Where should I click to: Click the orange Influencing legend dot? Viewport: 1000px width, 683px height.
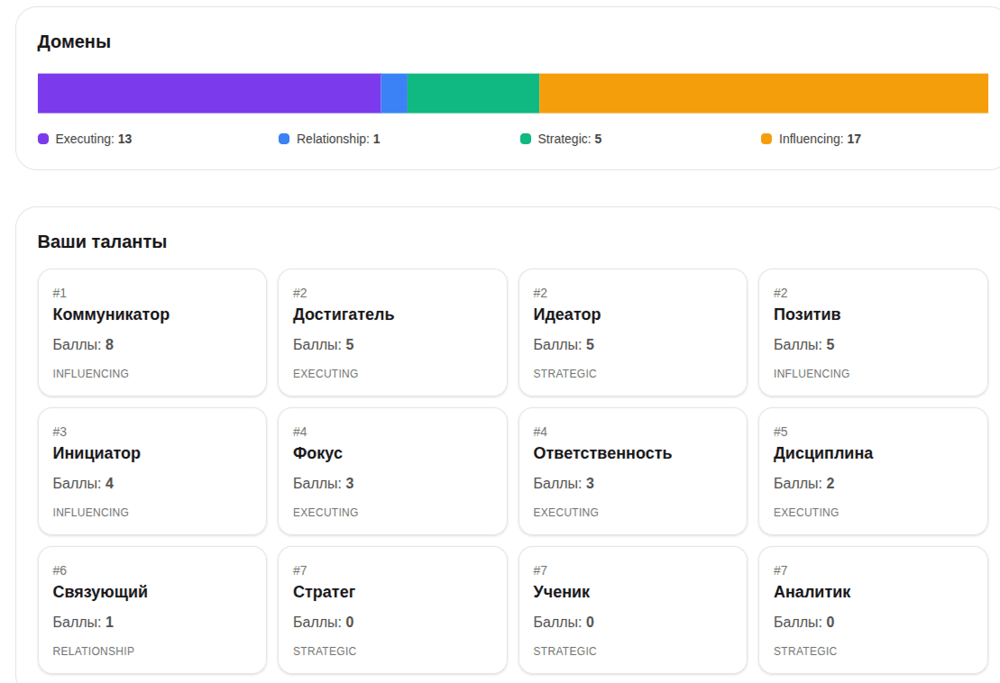pyautogui.click(x=768, y=139)
